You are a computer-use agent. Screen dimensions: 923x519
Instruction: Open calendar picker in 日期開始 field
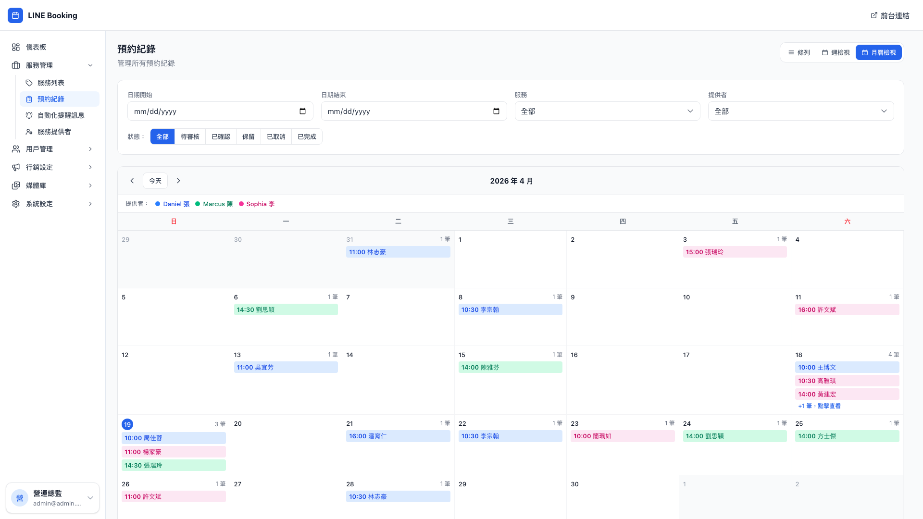302,111
